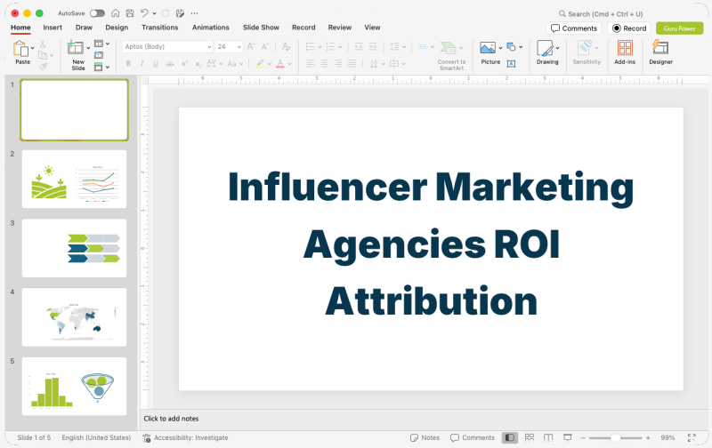This screenshot has height=448, width=712.
Task: Expand the Paste options arrow
Action: pyautogui.click(x=32, y=48)
